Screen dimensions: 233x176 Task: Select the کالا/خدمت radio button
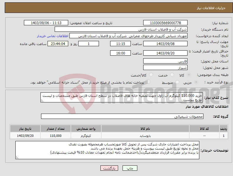[x=151, y=75]
